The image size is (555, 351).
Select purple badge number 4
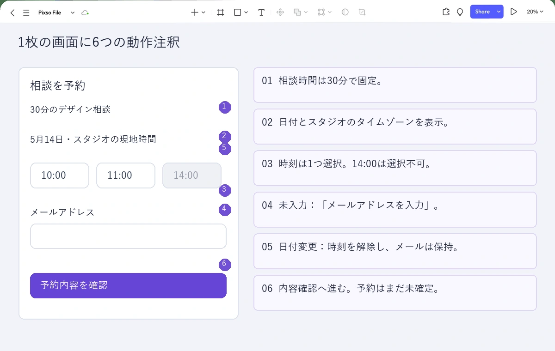225,210
